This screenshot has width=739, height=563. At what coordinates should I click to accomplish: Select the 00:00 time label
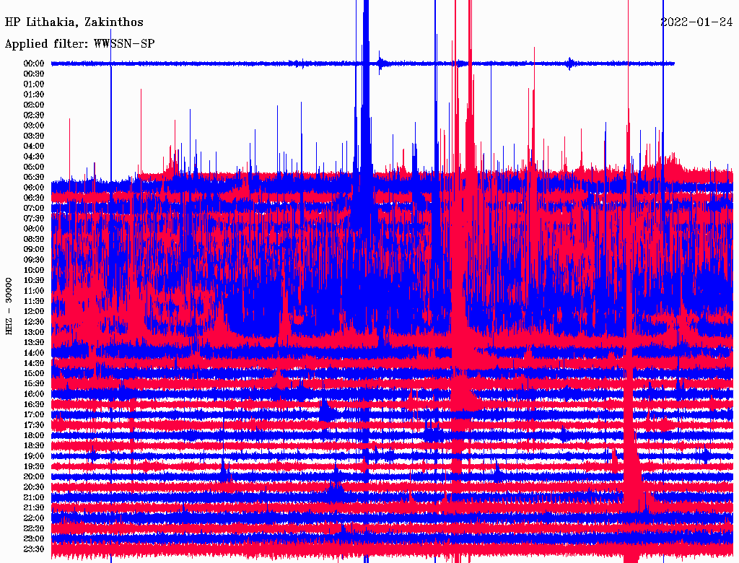(x=34, y=64)
